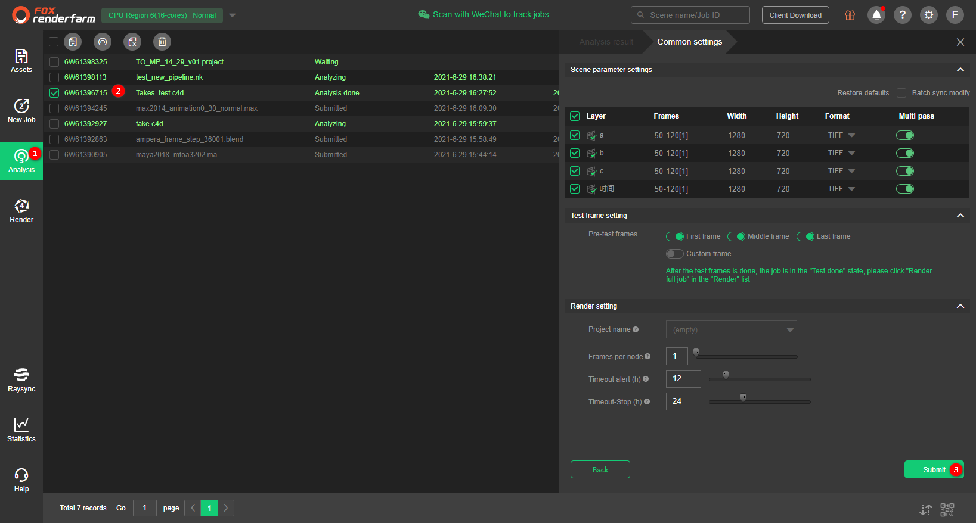Click the WeChat scan icon
The height and width of the screenshot is (523, 976).
(424, 14)
